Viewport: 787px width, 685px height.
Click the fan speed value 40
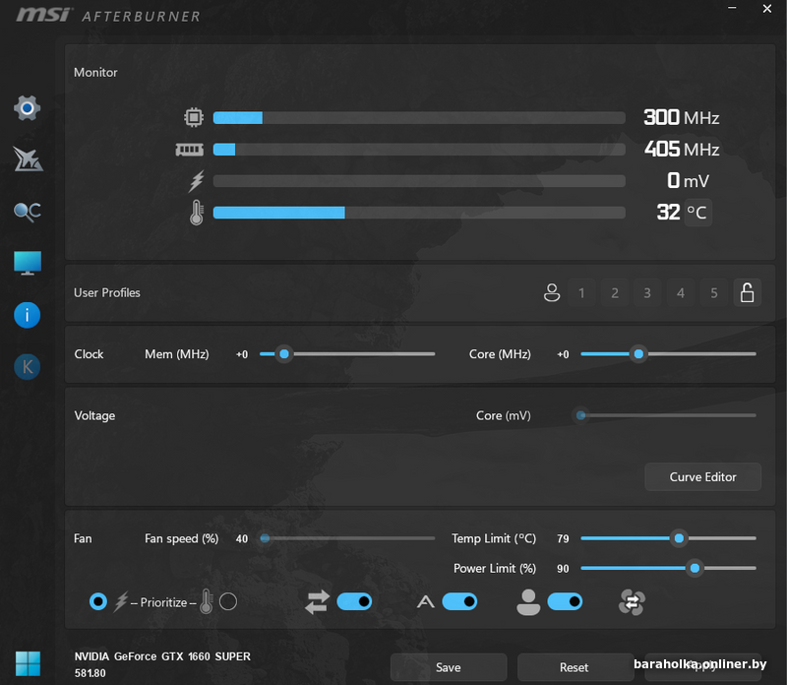[x=242, y=539]
